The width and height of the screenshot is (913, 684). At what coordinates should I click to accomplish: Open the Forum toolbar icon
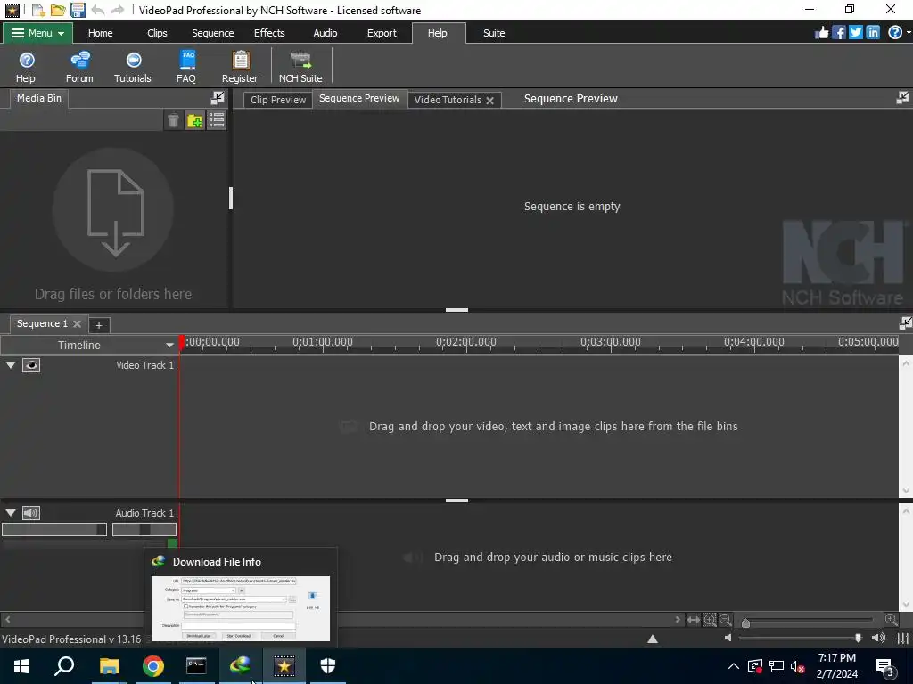tap(79, 67)
